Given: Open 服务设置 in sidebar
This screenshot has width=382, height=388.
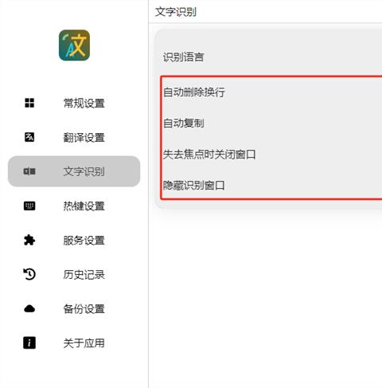Looking at the screenshot, I should coord(74,240).
